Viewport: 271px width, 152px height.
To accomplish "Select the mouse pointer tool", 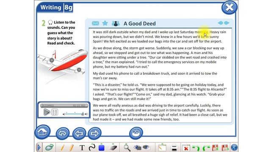I will 50,147.
